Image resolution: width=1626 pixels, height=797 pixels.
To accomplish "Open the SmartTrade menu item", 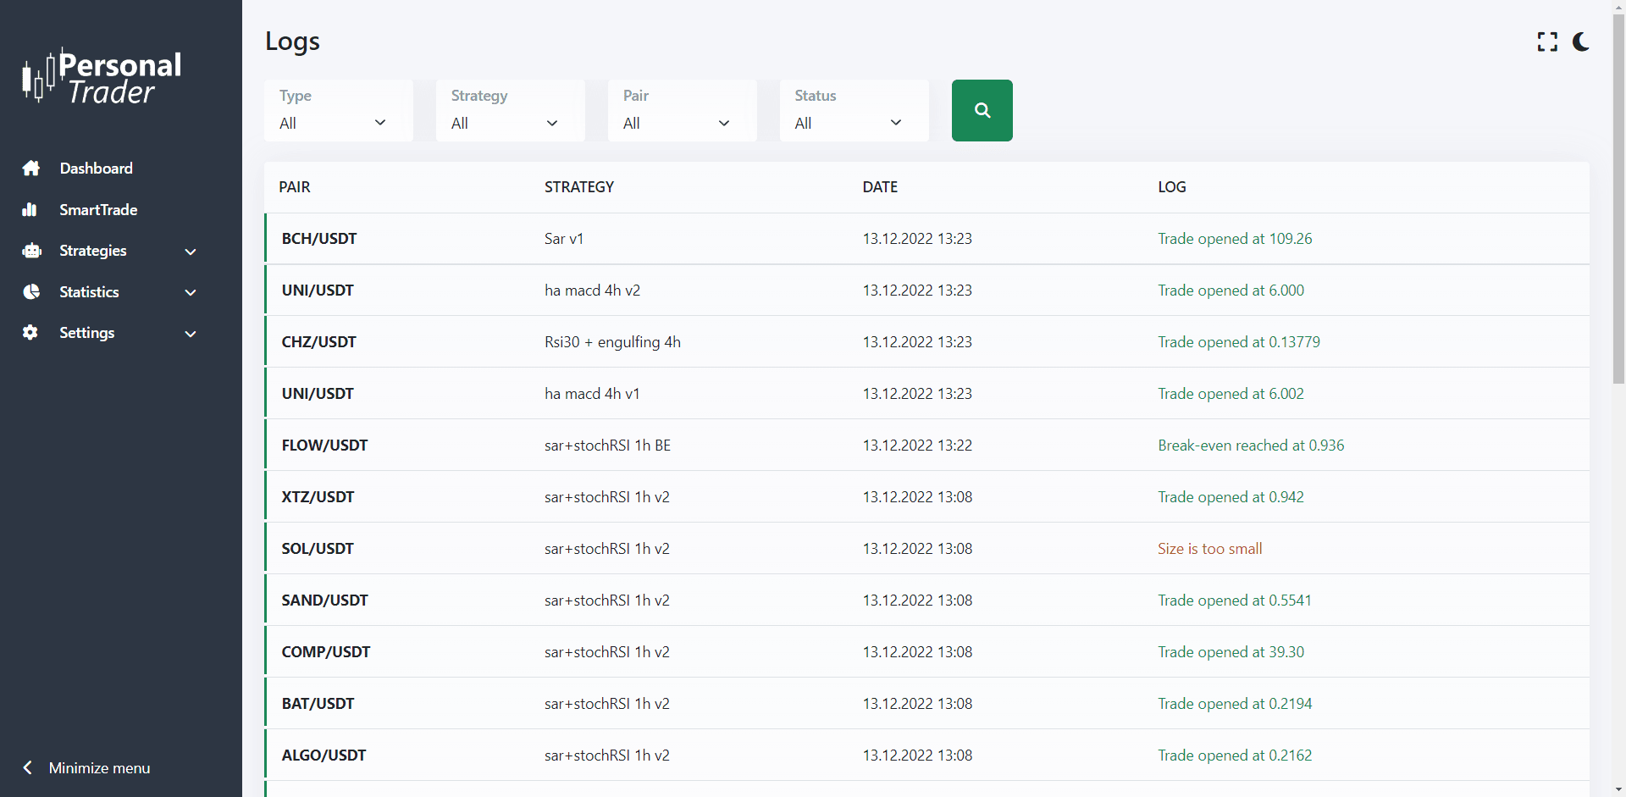I will tap(98, 210).
